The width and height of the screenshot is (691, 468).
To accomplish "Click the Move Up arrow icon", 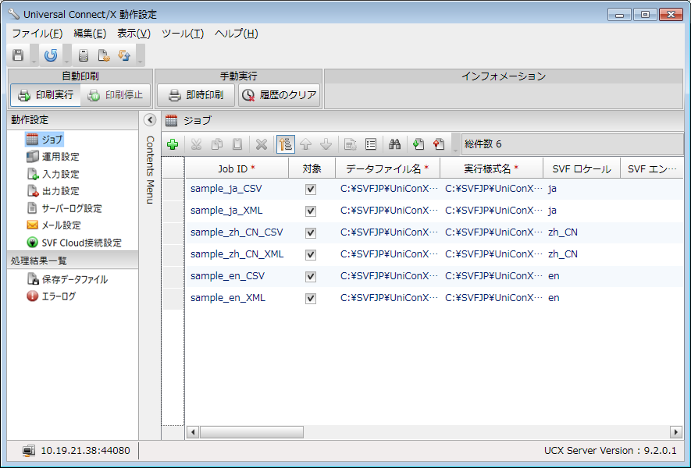I will [x=306, y=144].
